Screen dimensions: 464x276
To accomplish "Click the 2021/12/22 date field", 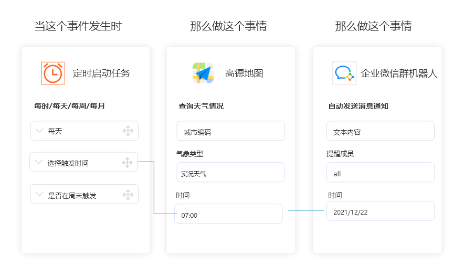I will tap(380, 211).
